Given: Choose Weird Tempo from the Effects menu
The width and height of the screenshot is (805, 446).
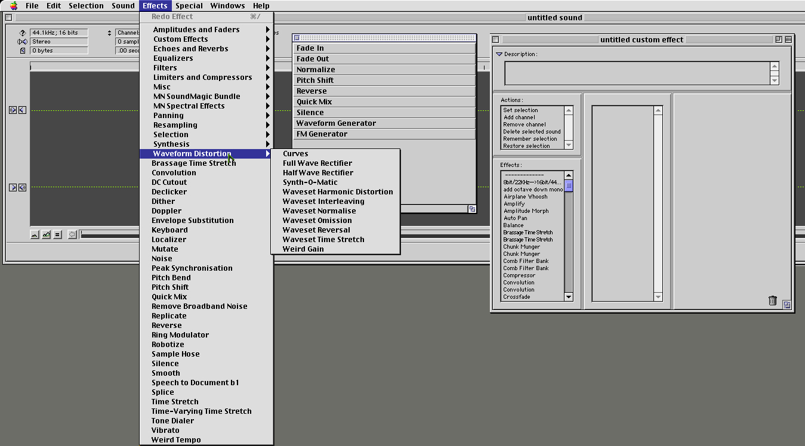Looking at the screenshot, I should (x=206, y=440).
